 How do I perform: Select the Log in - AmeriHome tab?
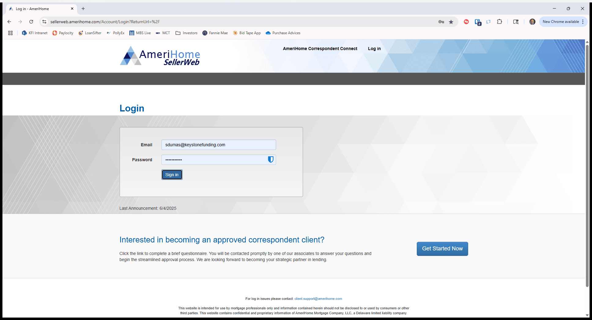[41, 9]
